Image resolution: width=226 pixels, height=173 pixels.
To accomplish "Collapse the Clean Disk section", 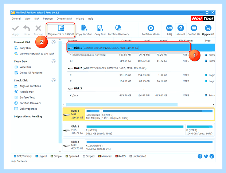I will click(x=54, y=61).
